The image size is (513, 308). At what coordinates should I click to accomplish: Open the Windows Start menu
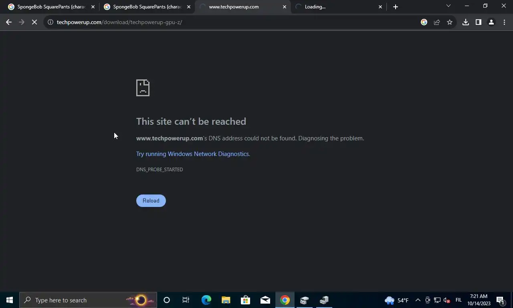tap(10, 300)
